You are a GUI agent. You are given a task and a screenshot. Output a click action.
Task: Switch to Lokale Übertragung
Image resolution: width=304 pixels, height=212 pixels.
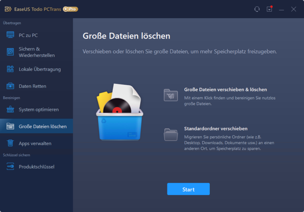[x=36, y=69]
